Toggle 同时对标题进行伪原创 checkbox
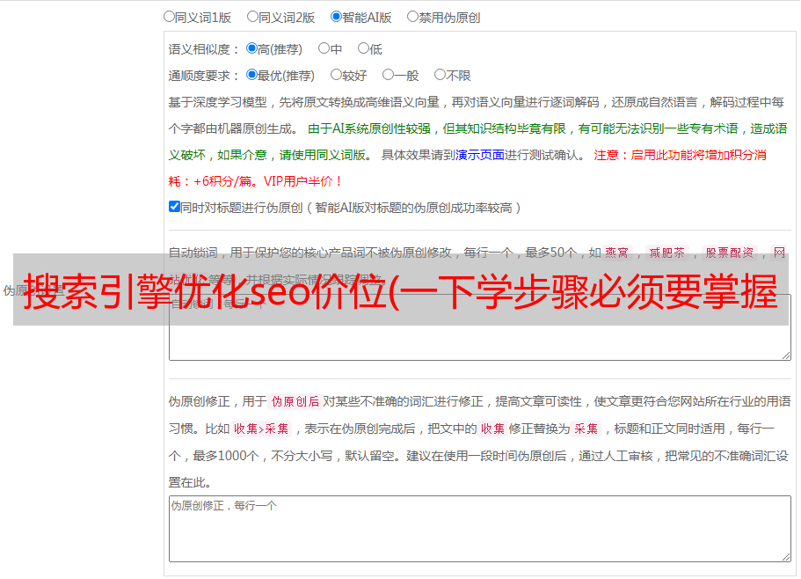 pyautogui.click(x=174, y=207)
